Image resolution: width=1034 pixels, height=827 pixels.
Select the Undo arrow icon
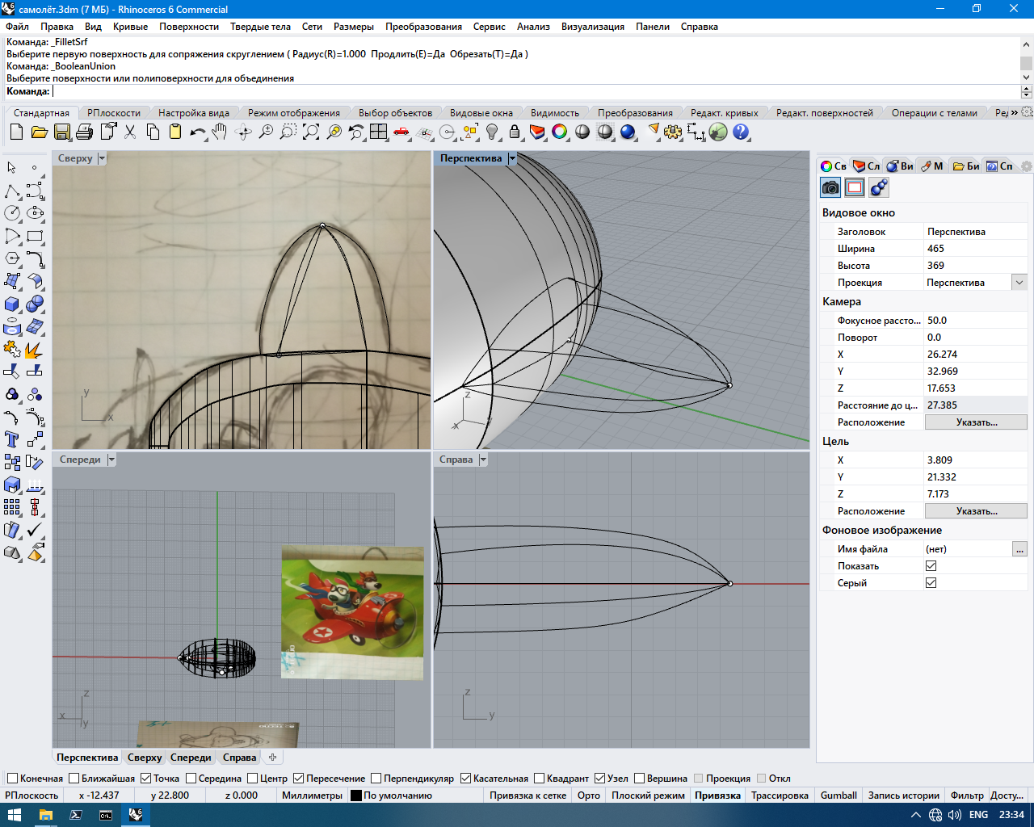198,132
